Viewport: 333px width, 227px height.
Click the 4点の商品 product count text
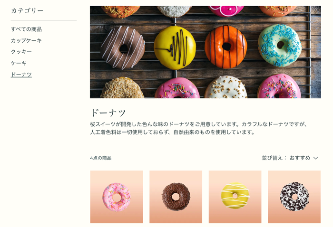pos(101,158)
